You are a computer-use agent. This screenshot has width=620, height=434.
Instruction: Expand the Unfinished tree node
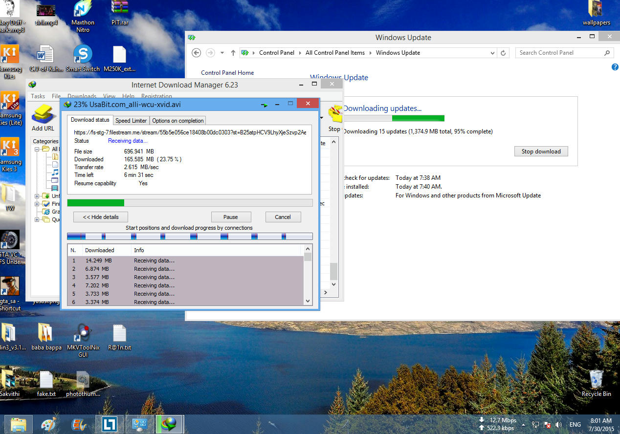(x=37, y=196)
